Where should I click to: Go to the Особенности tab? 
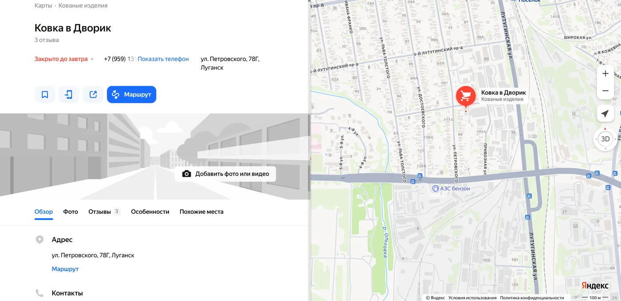pos(150,212)
